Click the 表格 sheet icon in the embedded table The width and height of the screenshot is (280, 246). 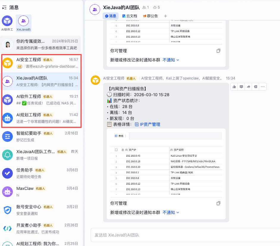tap(116, 136)
